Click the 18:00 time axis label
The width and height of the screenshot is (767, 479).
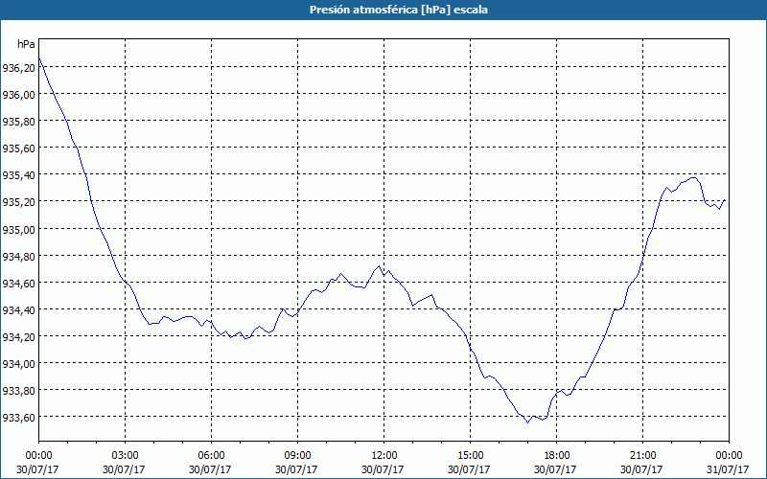point(556,456)
